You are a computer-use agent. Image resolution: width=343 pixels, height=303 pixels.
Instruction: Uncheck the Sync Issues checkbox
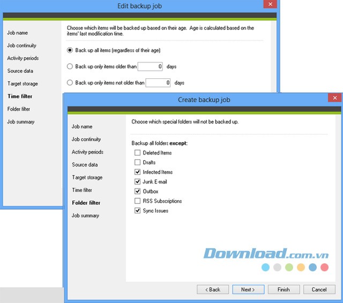click(x=138, y=211)
